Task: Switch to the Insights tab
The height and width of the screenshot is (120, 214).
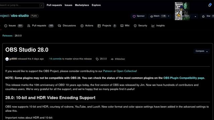Action: click(x=158, y=26)
